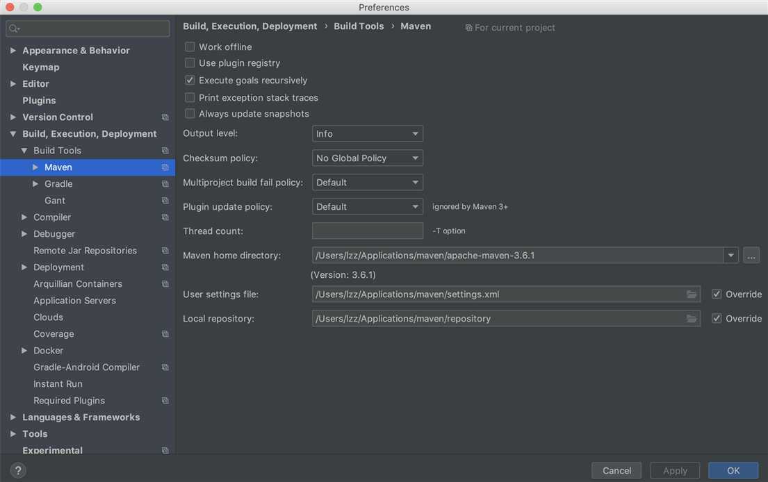
Task: Open the Checksum policy dropdown
Action: pos(368,158)
